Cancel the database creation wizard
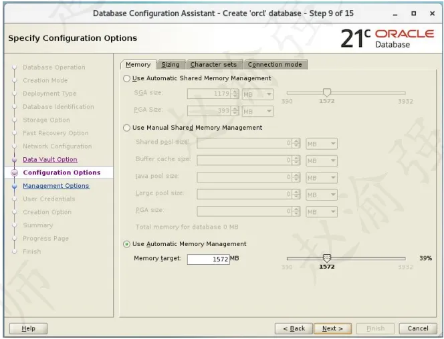 418,328
